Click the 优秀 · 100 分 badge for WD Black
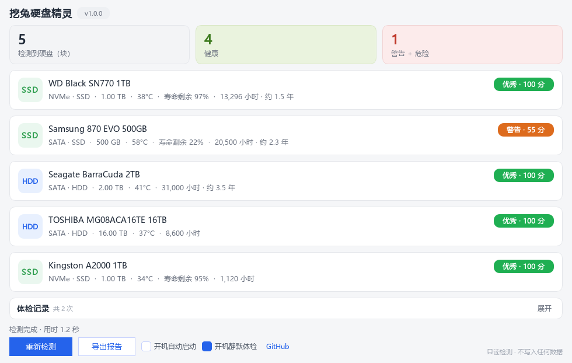Screen dimensions: 572x363 point(524,84)
